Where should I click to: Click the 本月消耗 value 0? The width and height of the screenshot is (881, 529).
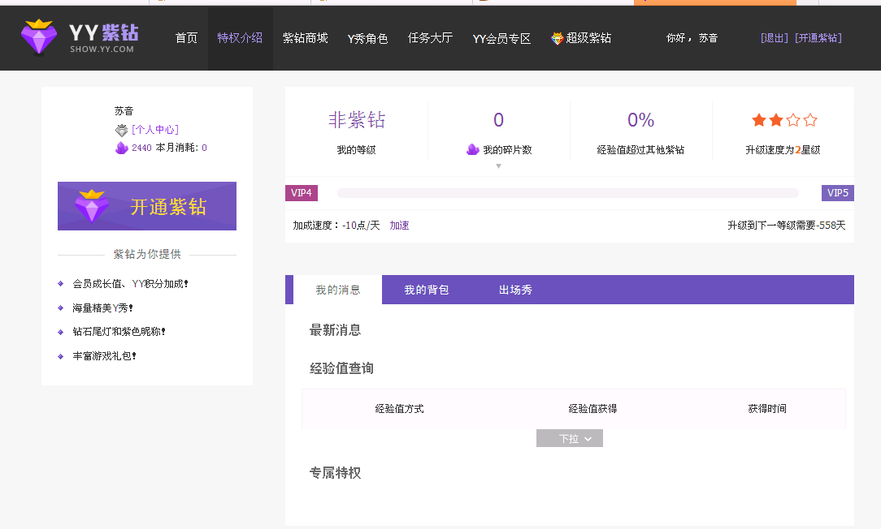coord(205,148)
